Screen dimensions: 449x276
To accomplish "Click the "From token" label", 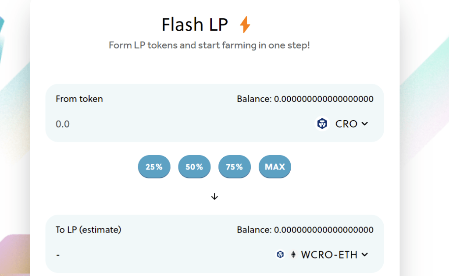I will pos(79,99).
